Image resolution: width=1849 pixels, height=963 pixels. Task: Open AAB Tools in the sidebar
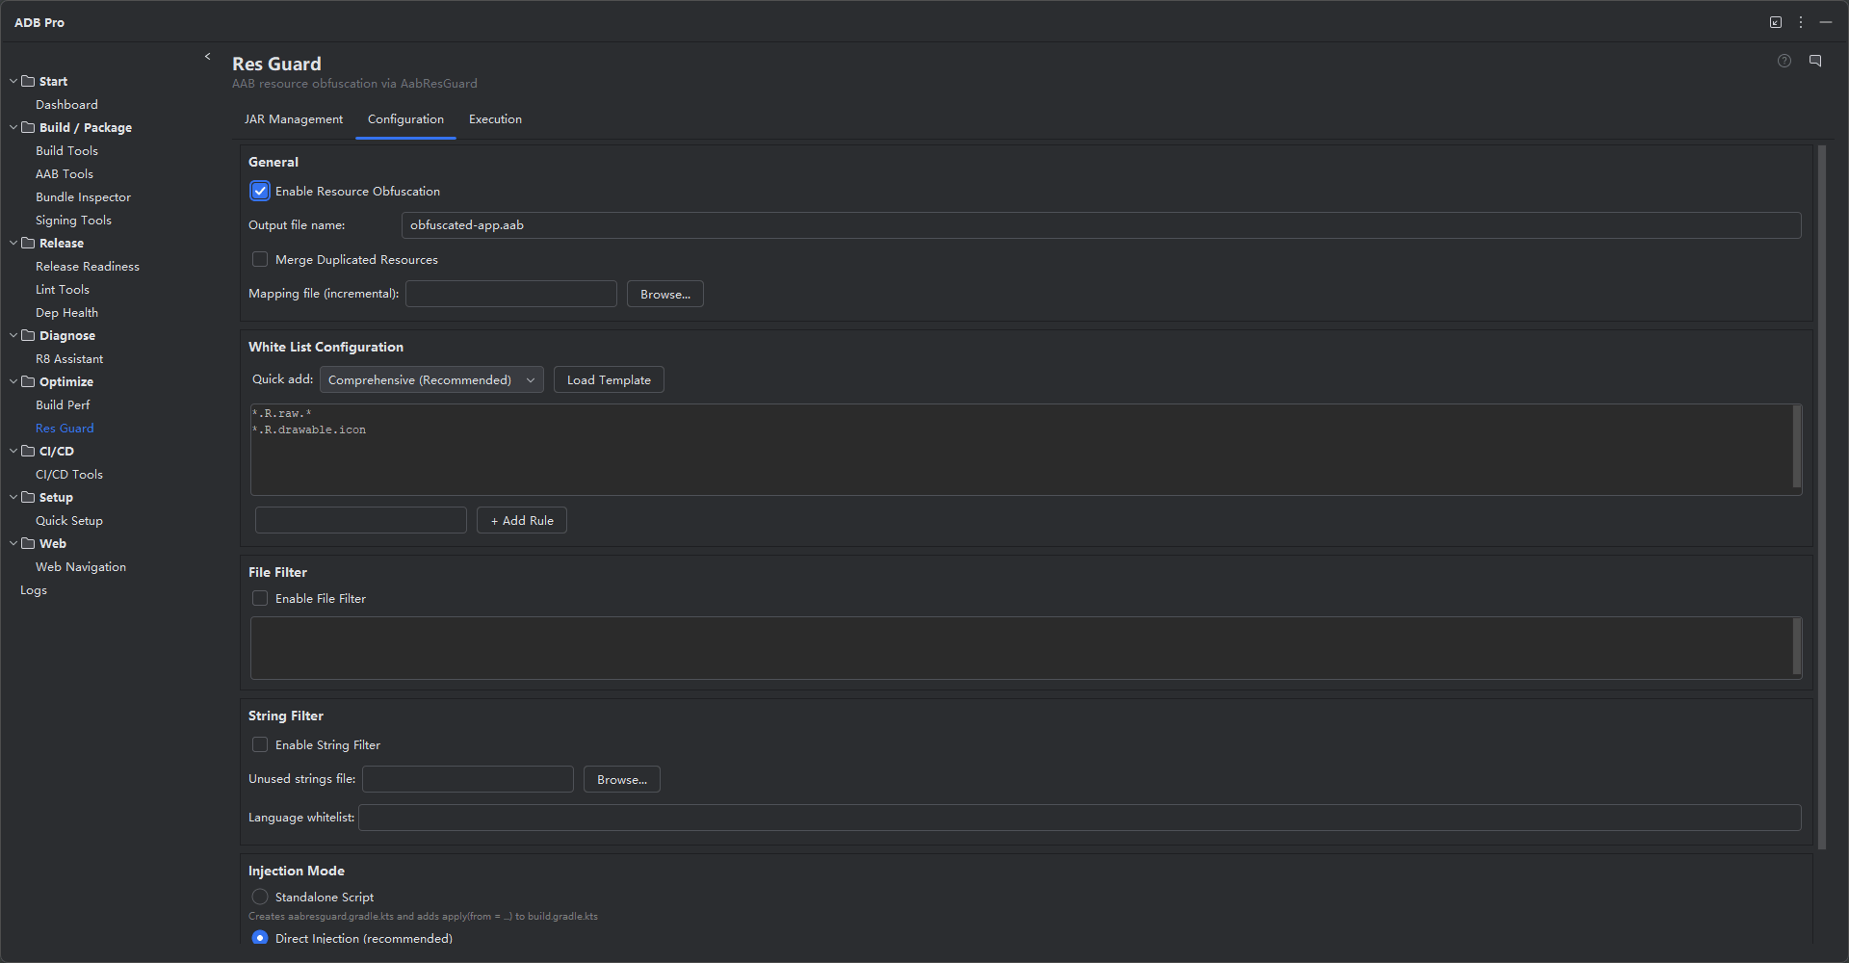tap(65, 173)
